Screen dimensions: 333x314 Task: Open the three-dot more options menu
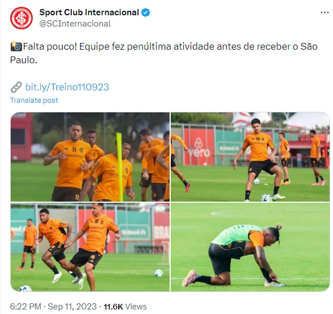click(x=325, y=13)
